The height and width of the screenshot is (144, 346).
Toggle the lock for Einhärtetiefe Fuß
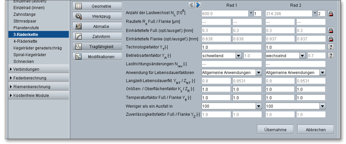331,30
